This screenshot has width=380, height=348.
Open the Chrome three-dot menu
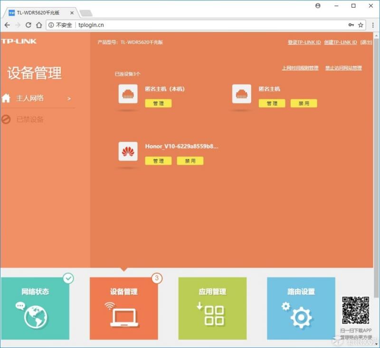click(373, 25)
